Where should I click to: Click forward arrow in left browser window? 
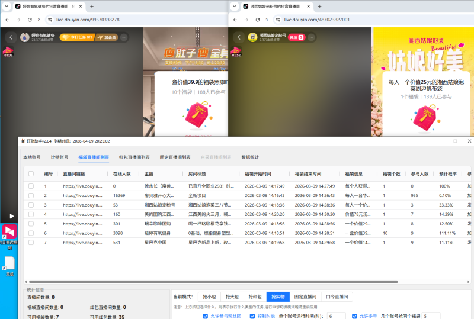tap(18, 20)
